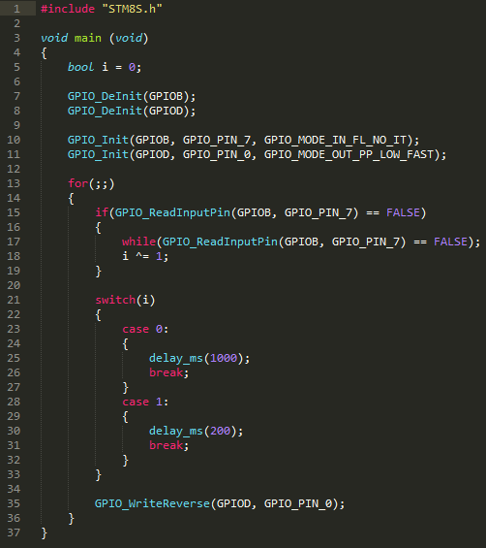This screenshot has height=548, width=486.
Task: Click the if keyword before GPIO_ReadInputPin
Action: coord(102,212)
